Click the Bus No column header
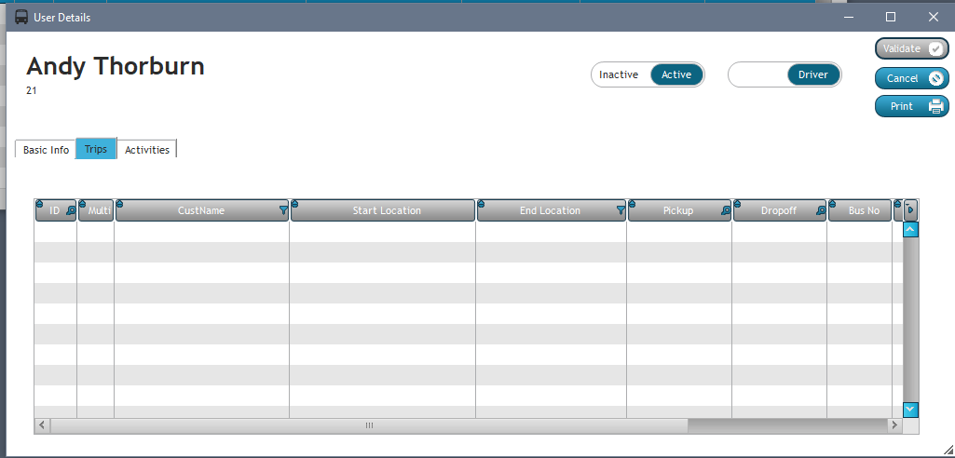This screenshot has height=458, width=955. click(x=864, y=211)
